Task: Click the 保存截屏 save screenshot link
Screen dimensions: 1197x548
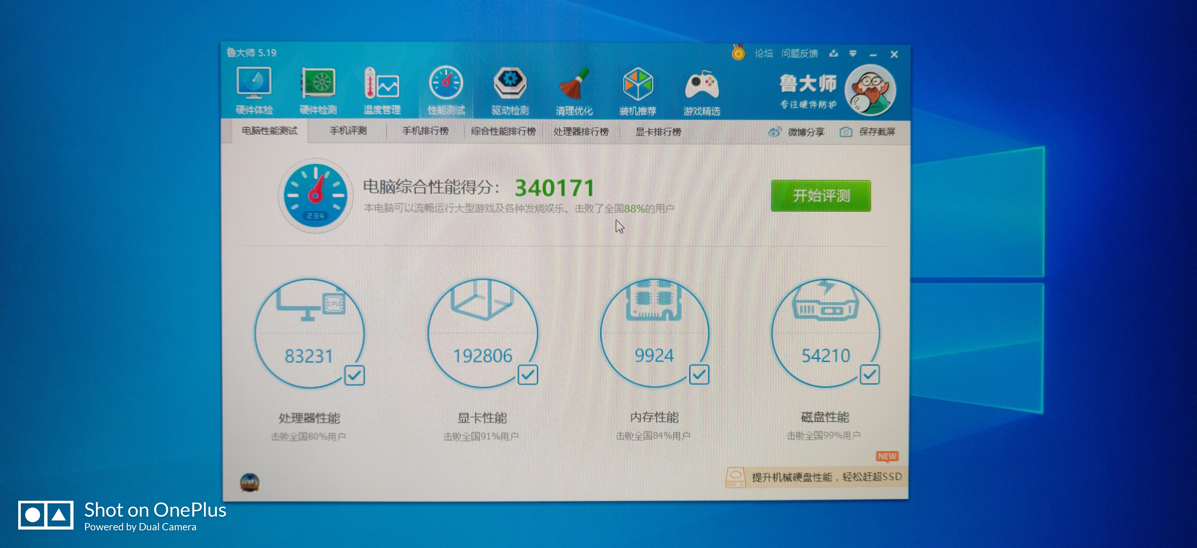Action: [x=868, y=132]
